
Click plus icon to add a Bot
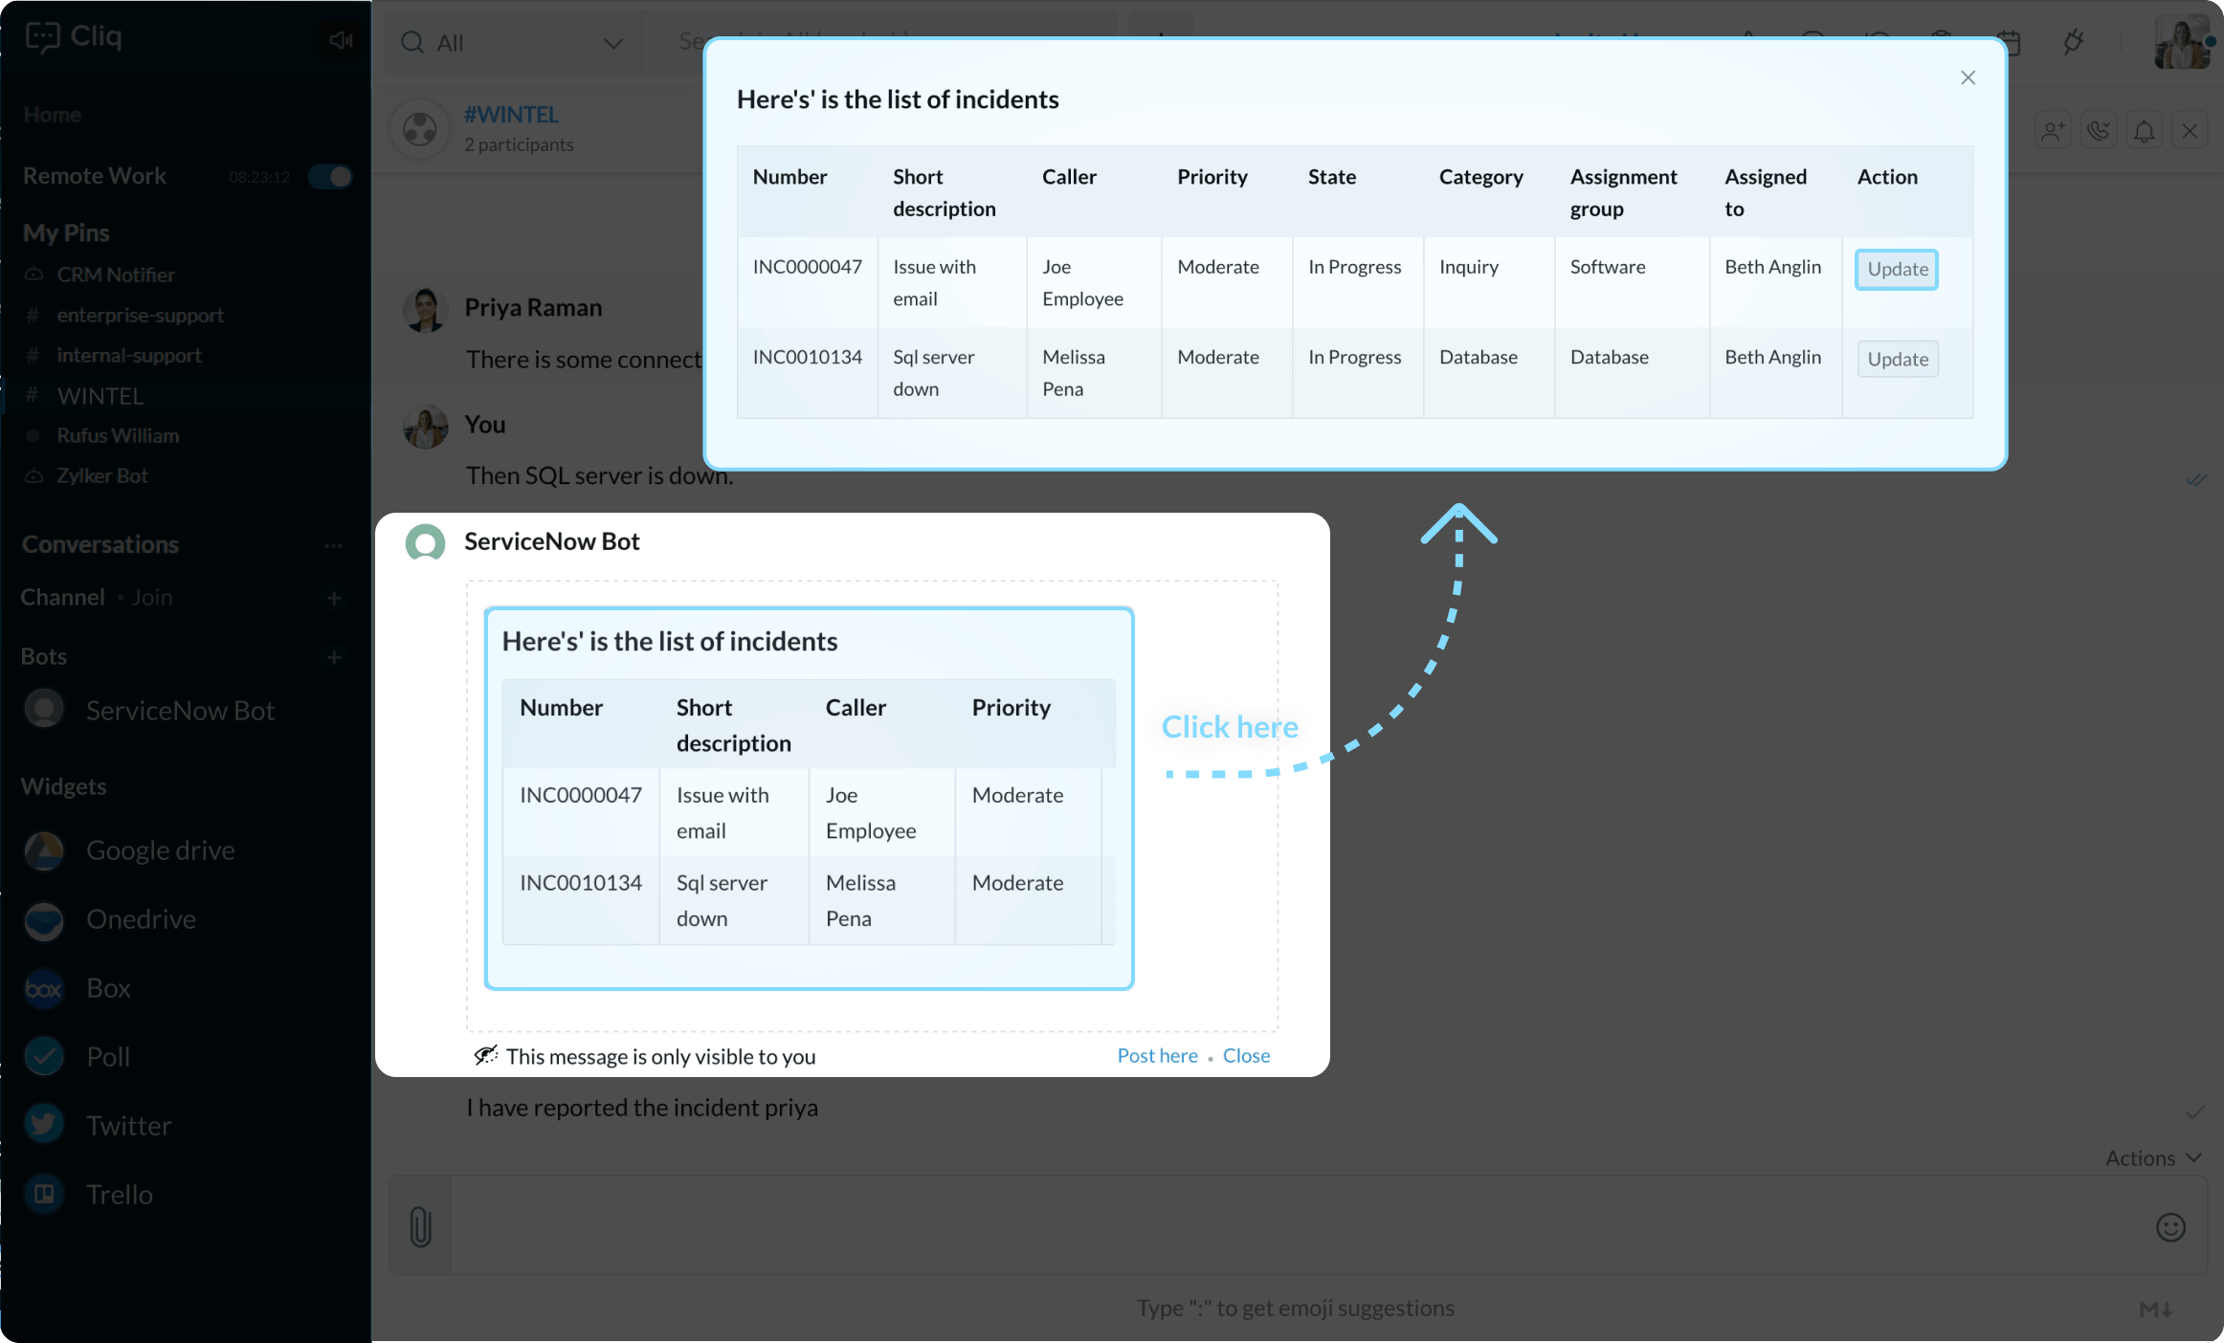pyautogui.click(x=334, y=657)
